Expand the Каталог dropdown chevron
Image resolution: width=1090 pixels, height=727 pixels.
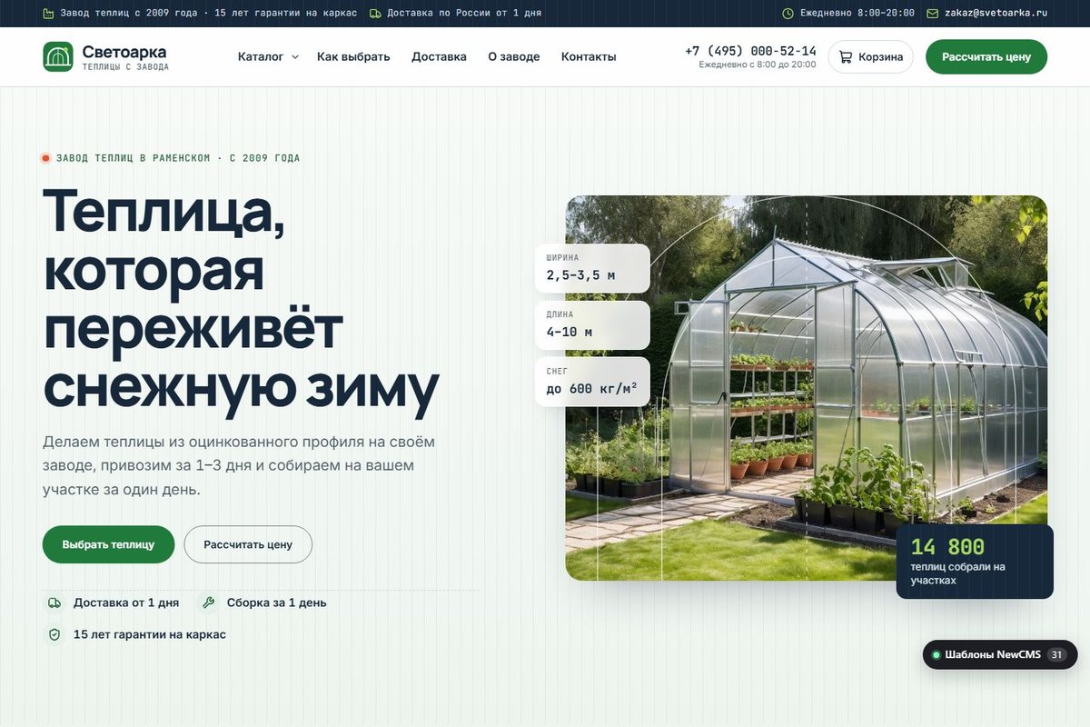click(294, 57)
